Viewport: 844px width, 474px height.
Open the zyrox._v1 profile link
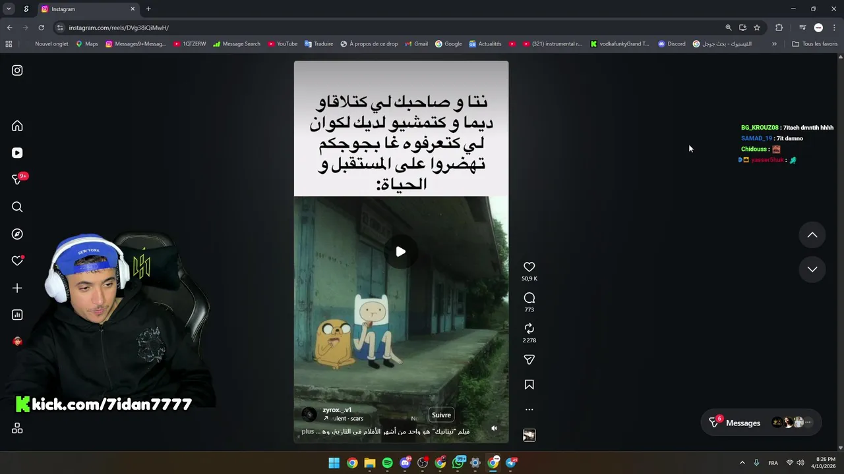click(x=337, y=409)
